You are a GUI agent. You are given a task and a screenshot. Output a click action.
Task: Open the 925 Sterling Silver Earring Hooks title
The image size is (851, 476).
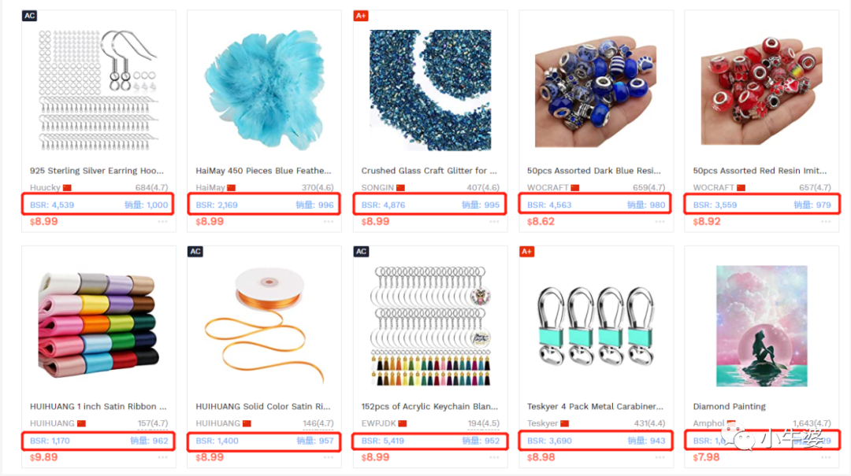click(97, 171)
